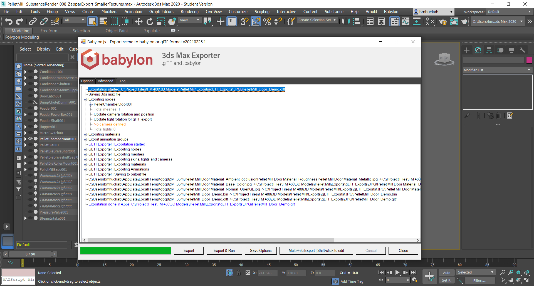
Task: Click the green export progress bar
Action: 125,251
